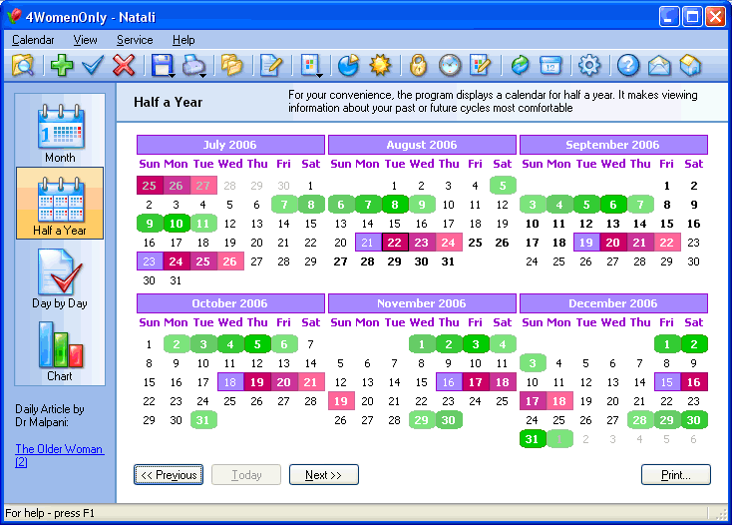Click the red X delete icon
The width and height of the screenshot is (732, 525).
pyautogui.click(x=124, y=65)
